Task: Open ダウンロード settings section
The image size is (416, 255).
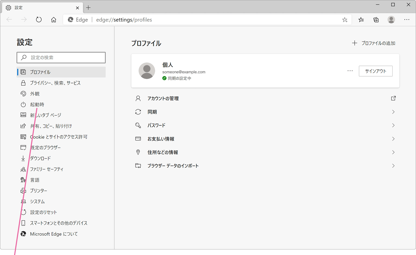Action: (x=61, y=158)
